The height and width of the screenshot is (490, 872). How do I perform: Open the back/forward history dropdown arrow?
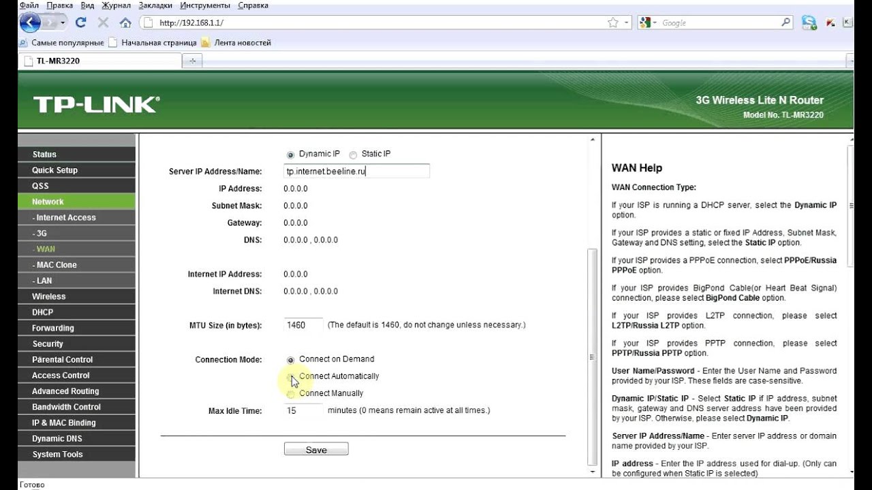(63, 22)
